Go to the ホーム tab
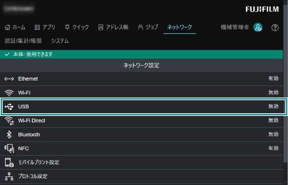 coord(15,27)
